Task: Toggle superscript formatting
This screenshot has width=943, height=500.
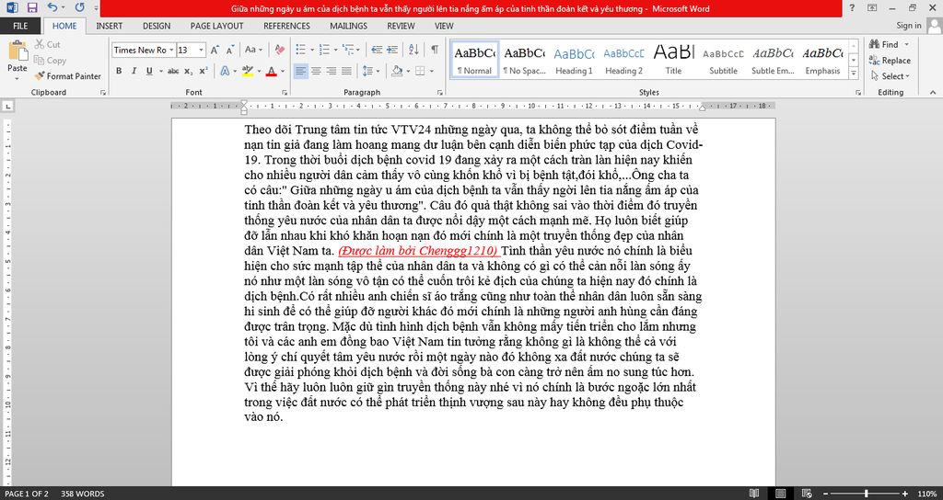Action: click(204, 71)
